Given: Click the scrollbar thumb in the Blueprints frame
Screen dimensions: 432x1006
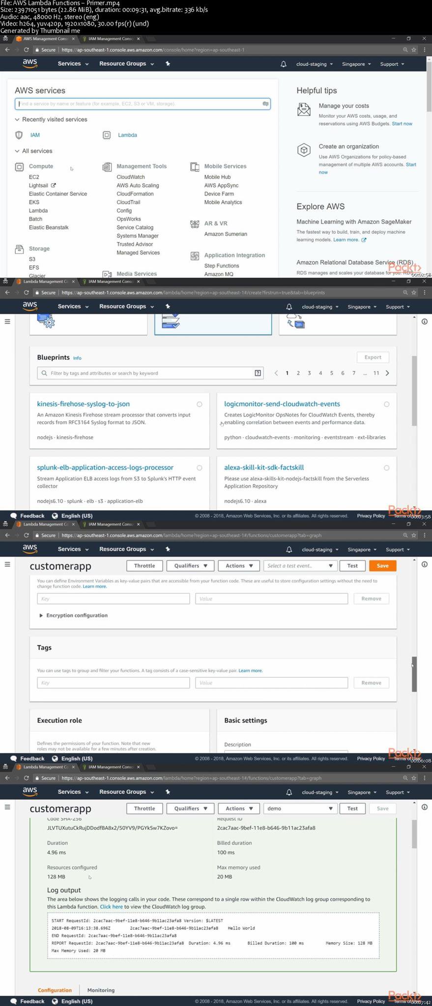Looking at the screenshot, I should 414,391.
